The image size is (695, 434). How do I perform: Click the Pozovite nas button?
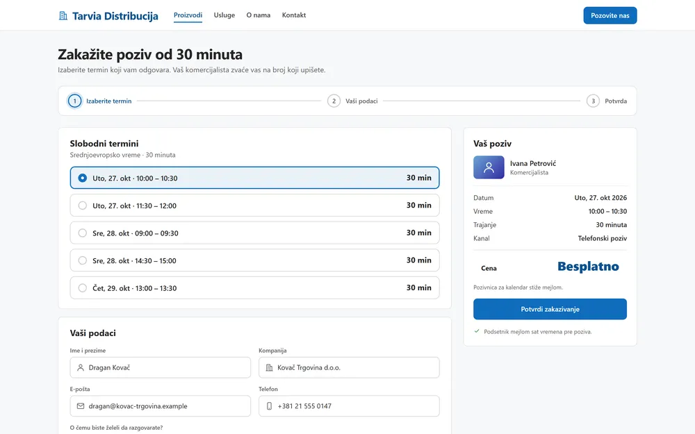[x=610, y=15]
